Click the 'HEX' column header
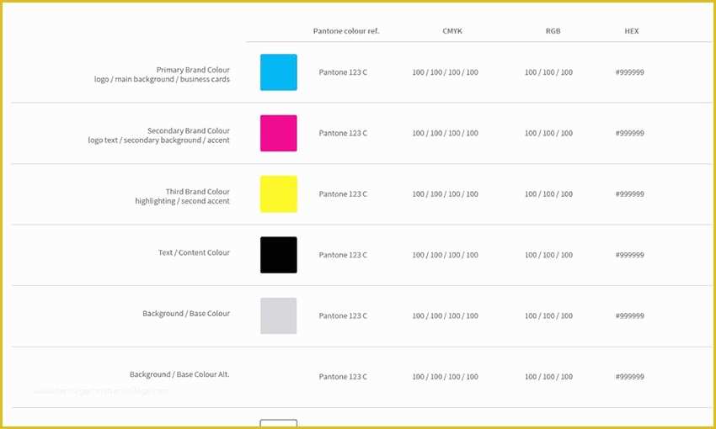The height and width of the screenshot is (429, 716). pos(632,31)
